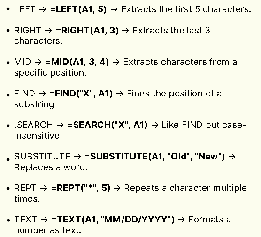261x237 pixels.
Task: Click the =MID(A1, 3, 4) formula
Action: (77, 62)
